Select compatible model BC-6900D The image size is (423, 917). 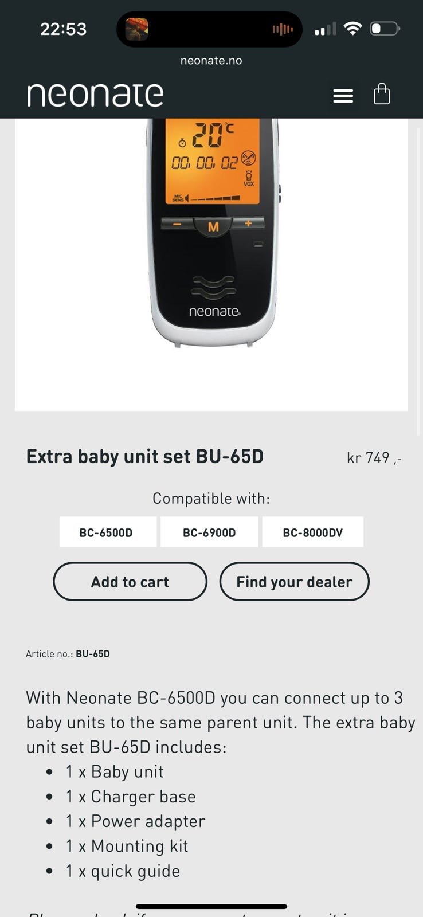(x=209, y=532)
